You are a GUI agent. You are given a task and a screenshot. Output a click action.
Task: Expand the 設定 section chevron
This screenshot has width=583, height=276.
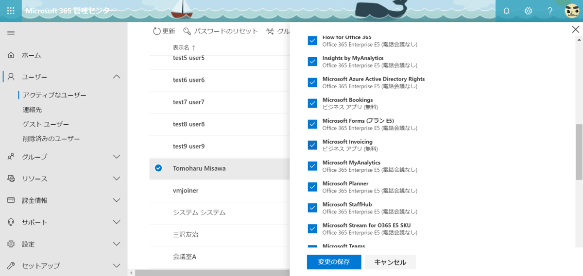click(116, 244)
